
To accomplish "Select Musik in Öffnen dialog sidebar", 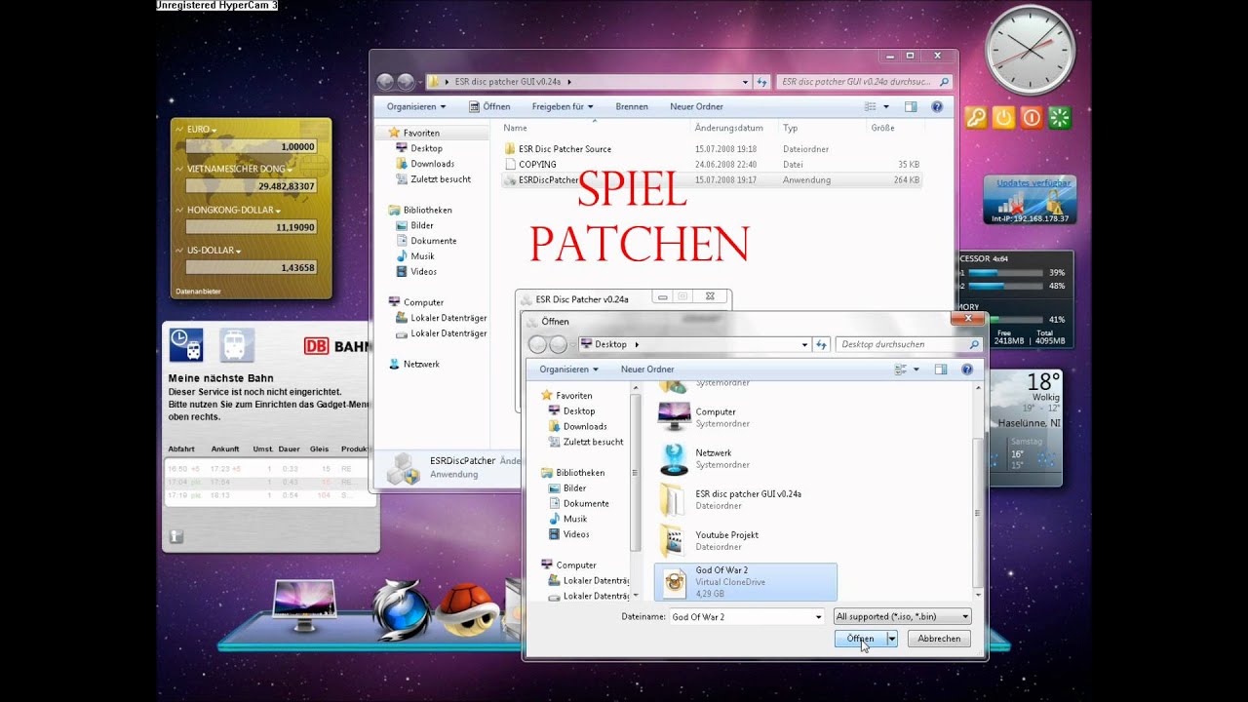I will click(x=574, y=519).
